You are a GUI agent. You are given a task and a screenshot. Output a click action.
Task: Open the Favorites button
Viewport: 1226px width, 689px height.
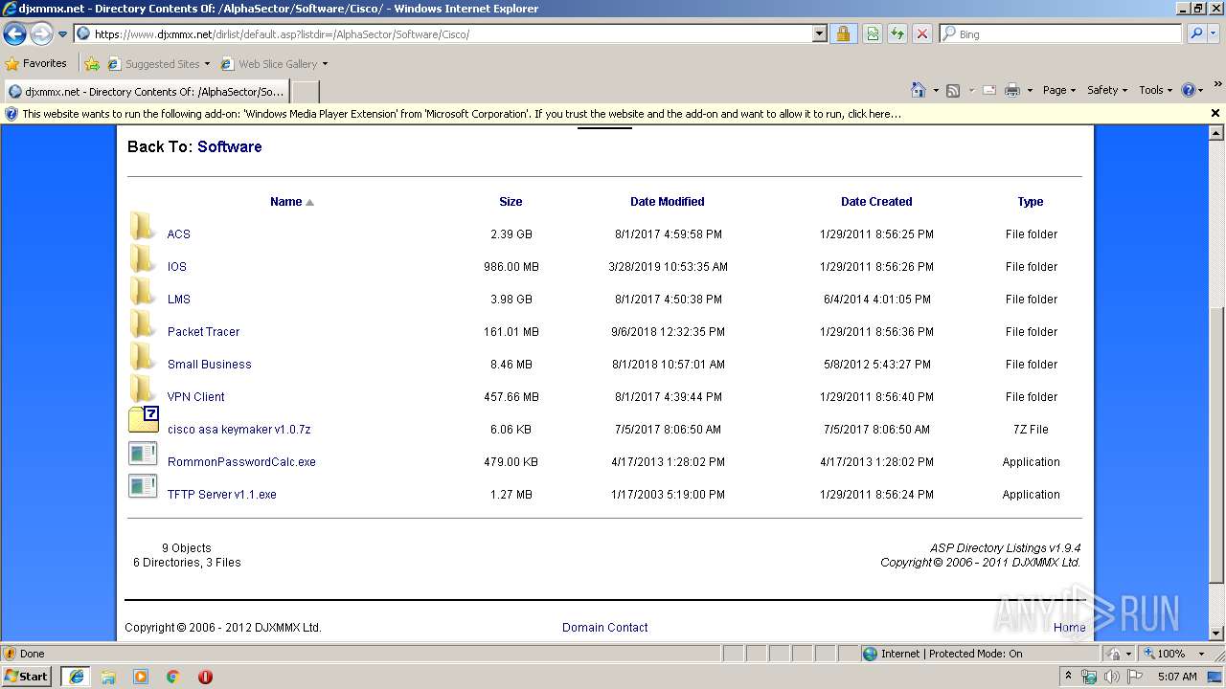(x=36, y=64)
